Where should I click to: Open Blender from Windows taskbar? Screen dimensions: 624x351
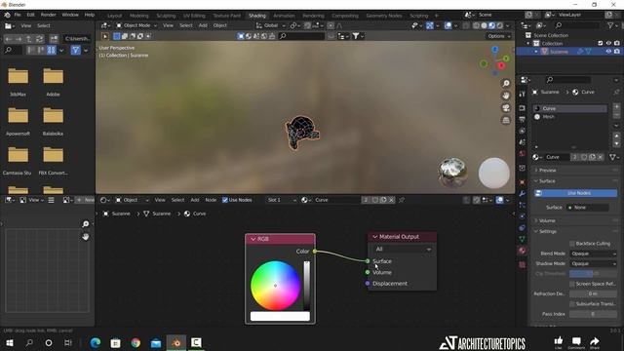pos(175,342)
